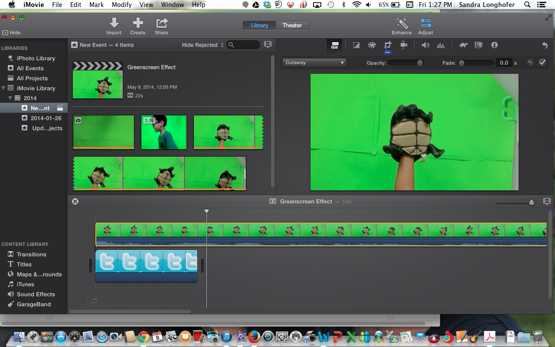Open Google Chrome from the Dock

point(144,336)
